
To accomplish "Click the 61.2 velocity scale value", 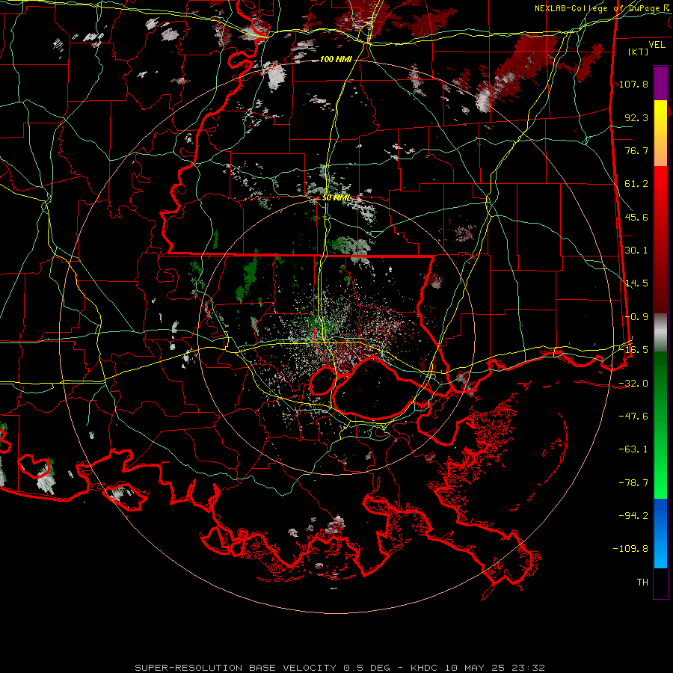I will tap(636, 184).
